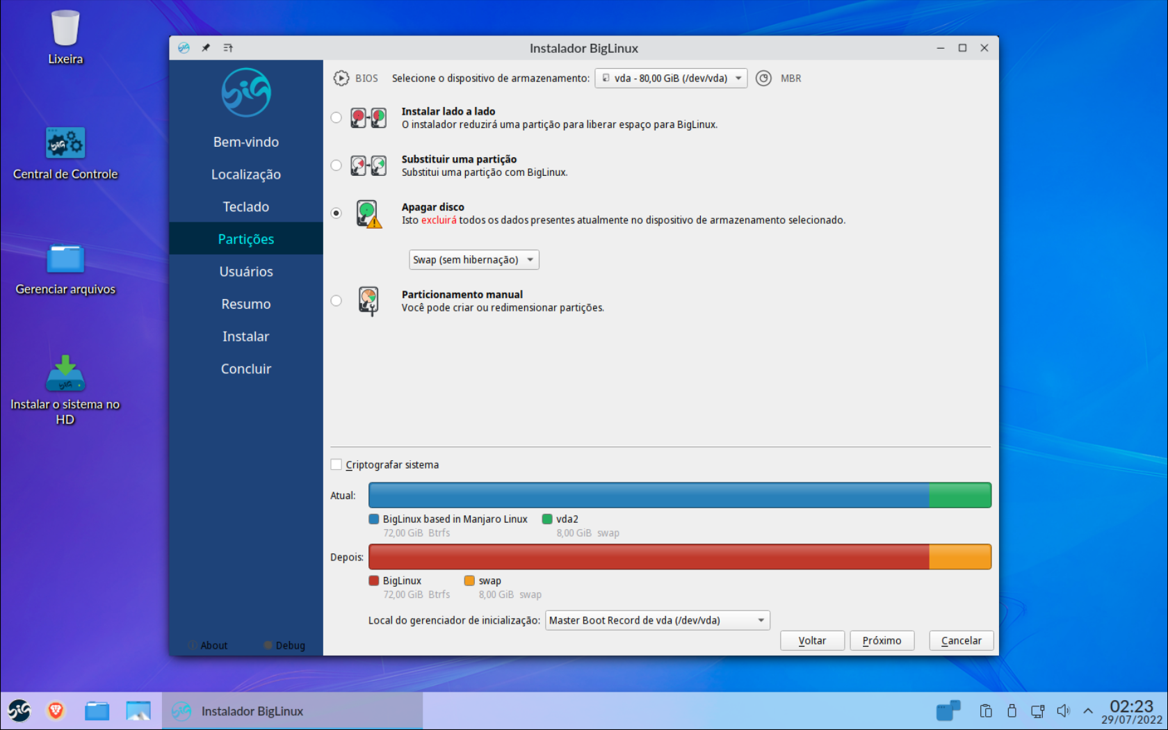Click the date 29/07/2022 in the taskbar
This screenshot has height=730, width=1168.
pyautogui.click(x=1131, y=720)
